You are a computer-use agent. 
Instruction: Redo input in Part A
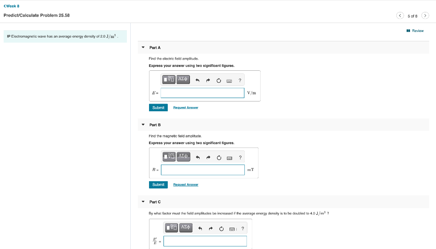pyautogui.click(x=208, y=81)
